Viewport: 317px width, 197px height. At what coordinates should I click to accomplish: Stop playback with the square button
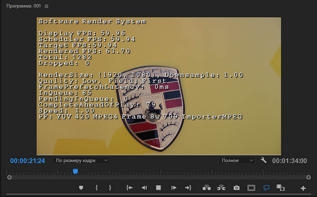[158, 188]
